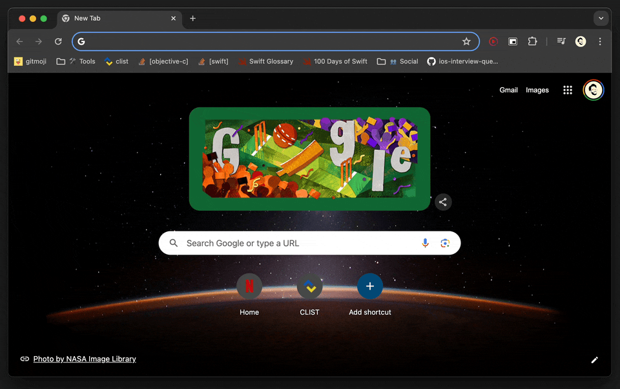Screen dimensions: 620x389
Task: Bookmark this tab with the star icon
Action: pos(466,41)
